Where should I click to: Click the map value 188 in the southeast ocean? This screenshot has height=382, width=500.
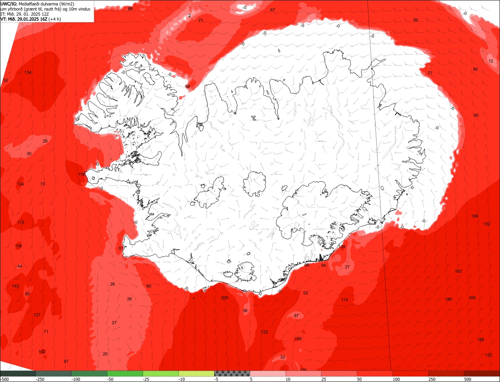point(480,339)
